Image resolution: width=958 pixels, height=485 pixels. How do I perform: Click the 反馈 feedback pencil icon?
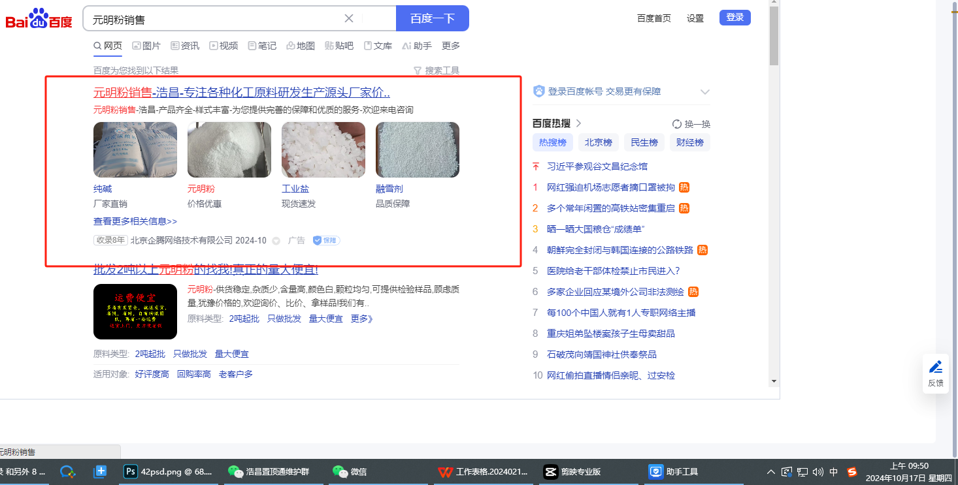(x=936, y=367)
